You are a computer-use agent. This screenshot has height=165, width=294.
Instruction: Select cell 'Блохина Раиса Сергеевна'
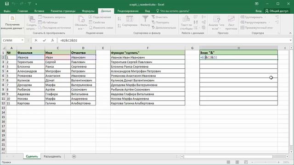tap(147, 66)
